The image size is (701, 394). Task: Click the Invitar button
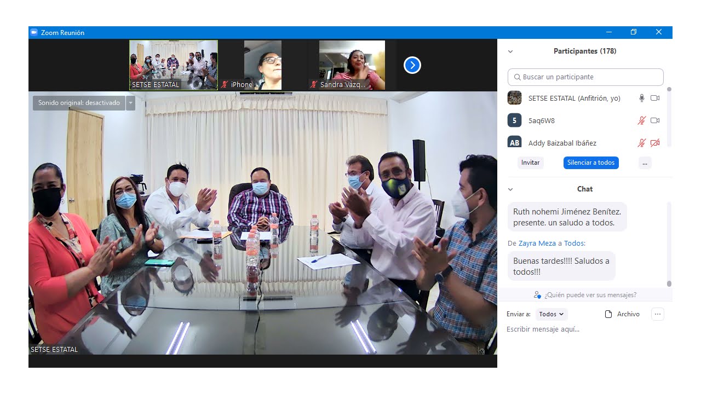pyautogui.click(x=531, y=163)
